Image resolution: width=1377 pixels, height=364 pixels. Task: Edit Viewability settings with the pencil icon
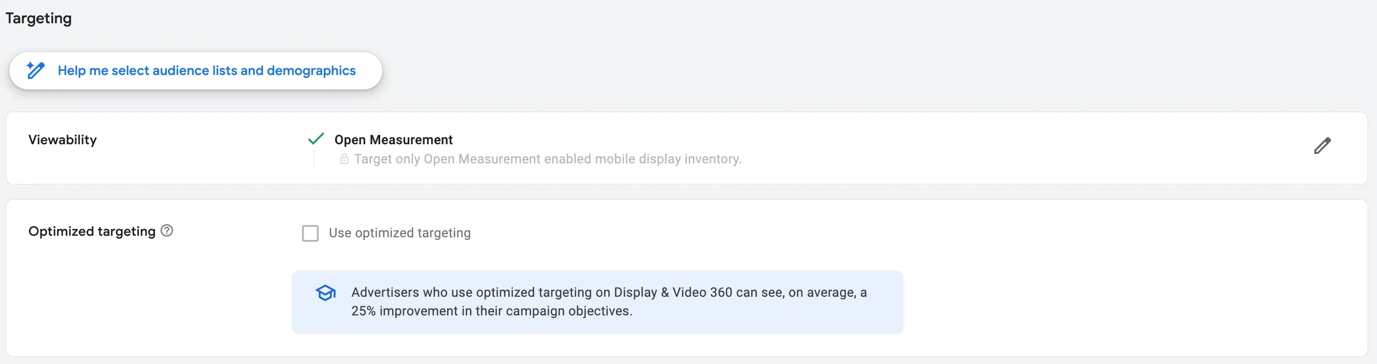(1322, 146)
